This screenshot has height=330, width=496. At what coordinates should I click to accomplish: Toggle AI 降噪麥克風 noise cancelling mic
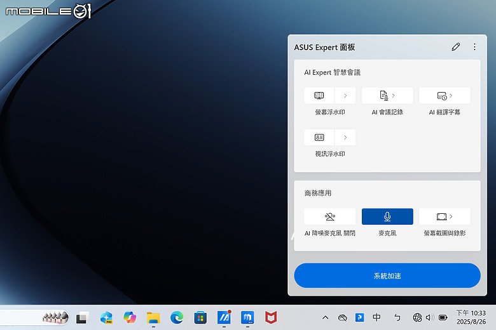click(x=330, y=216)
